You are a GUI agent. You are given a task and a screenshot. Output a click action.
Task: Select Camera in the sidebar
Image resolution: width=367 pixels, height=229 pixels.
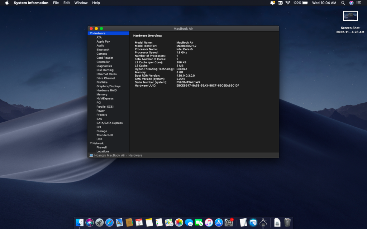pyautogui.click(x=101, y=54)
